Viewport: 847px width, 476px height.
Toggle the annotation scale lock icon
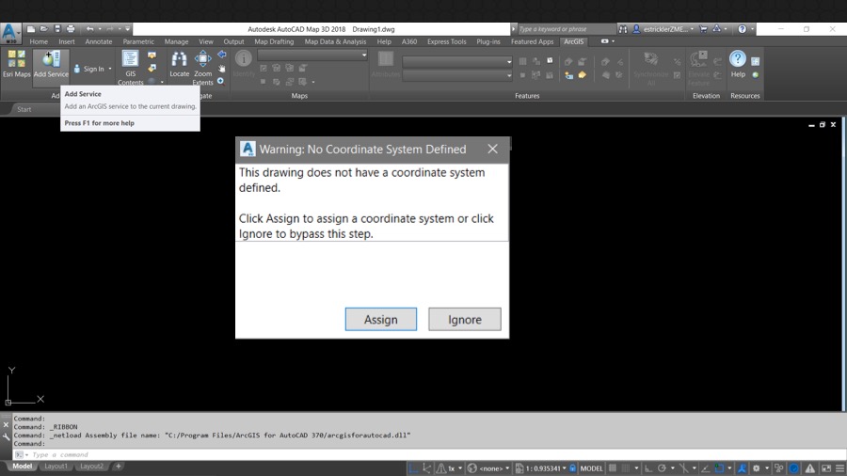[x=572, y=468]
